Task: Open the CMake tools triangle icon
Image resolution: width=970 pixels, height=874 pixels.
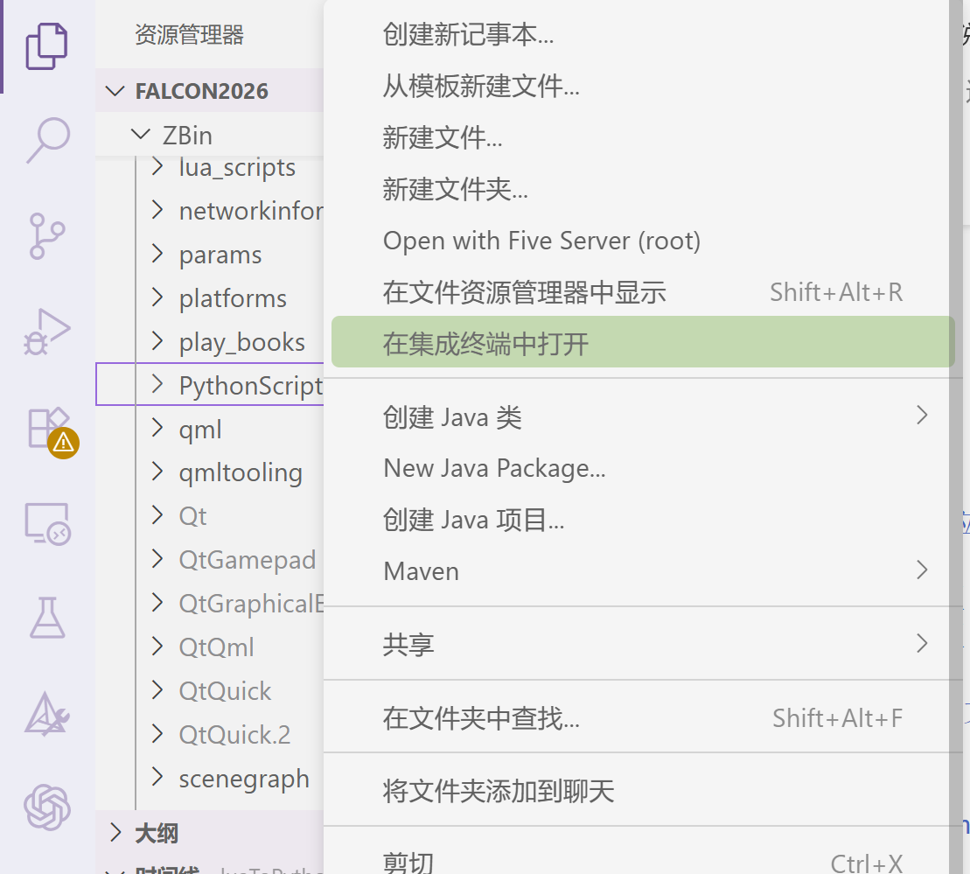Action: click(47, 713)
